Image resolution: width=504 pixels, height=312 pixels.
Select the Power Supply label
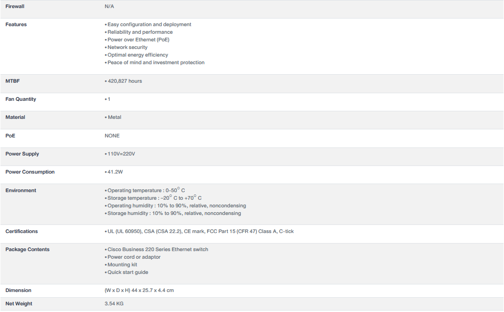point(22,154)
